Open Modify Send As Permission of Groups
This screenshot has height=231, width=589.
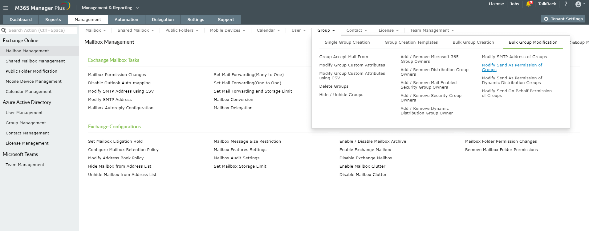pos(512,67)
